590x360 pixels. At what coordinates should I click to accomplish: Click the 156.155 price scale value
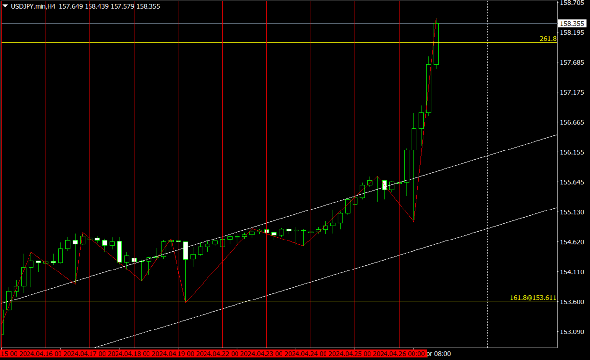572,152
